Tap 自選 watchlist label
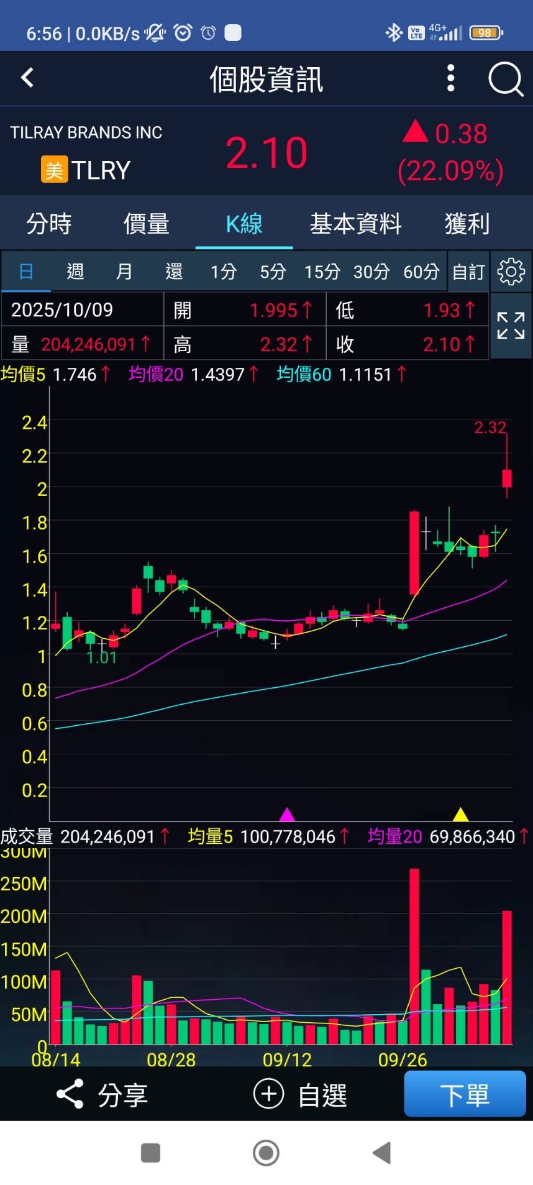This screenshot has height=1185, width=533. pos(322,1094)
